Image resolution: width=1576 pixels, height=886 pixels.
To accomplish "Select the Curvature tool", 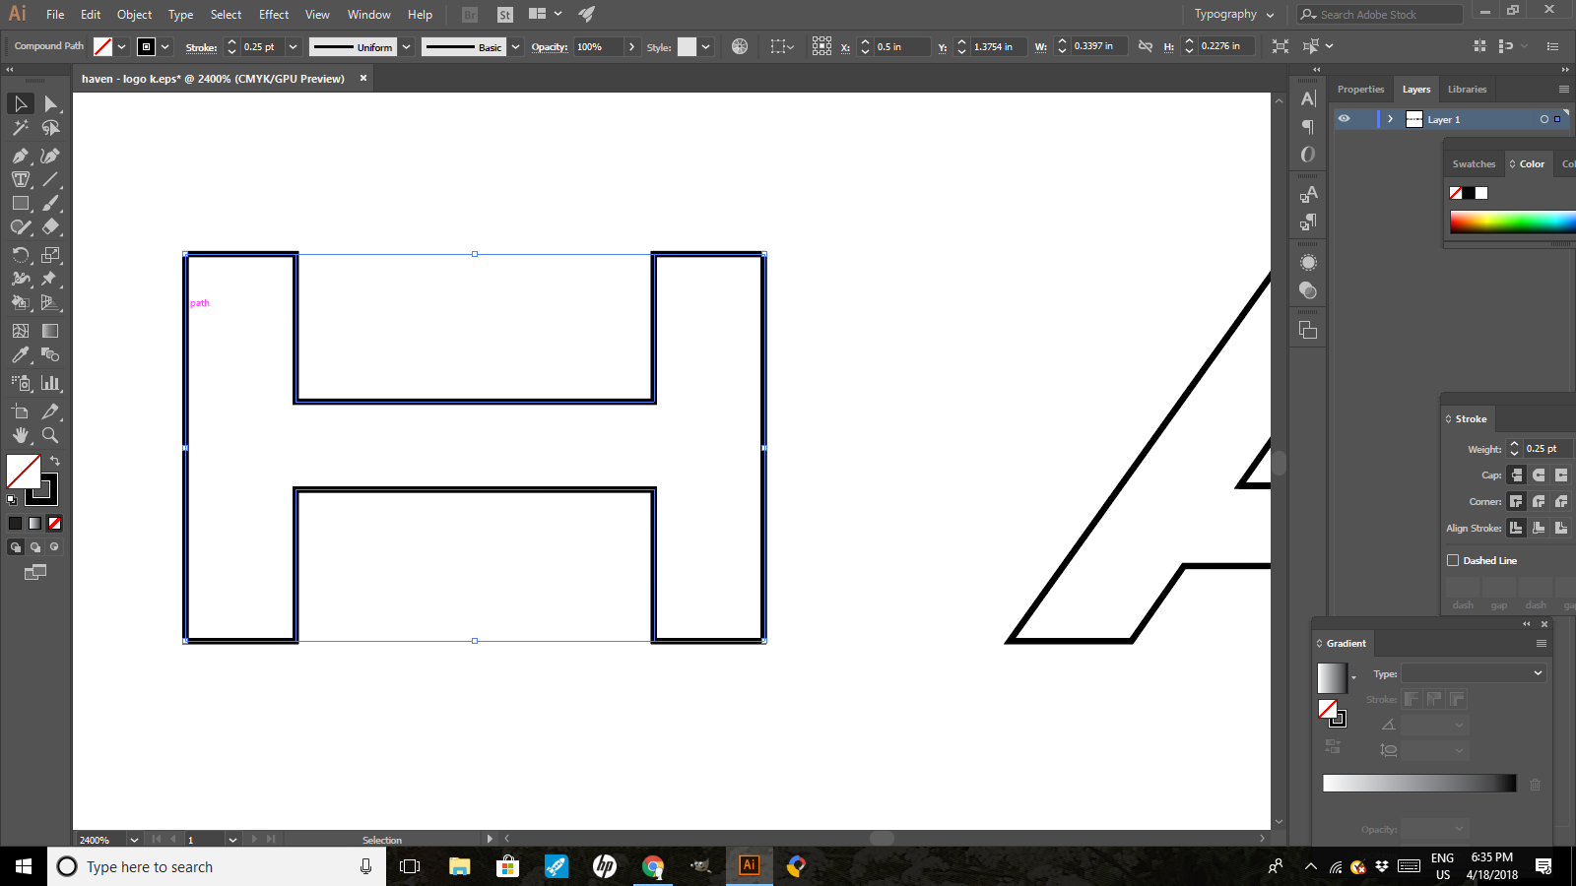I will (x=50, y=156).
